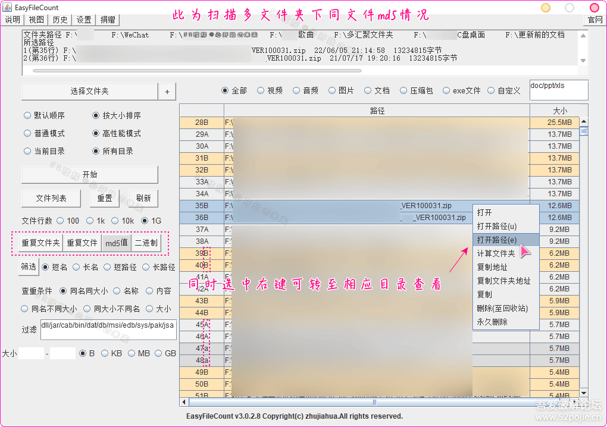Click the yellow minimize circle button

tap(545, 8)
